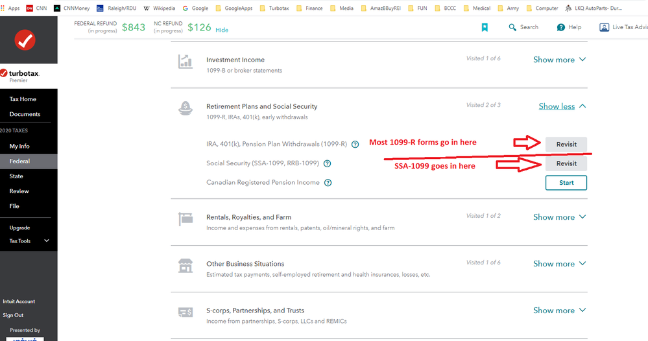Revisit IRA, 401(k), Pension Plan Withdrawals
The height and width of the screenshot is (341, 648).
(566, 145)
